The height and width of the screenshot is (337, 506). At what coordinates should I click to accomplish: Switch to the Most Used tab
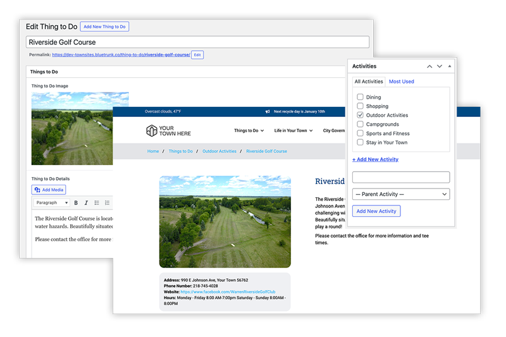pyautogui.click(x=401, y=82)
